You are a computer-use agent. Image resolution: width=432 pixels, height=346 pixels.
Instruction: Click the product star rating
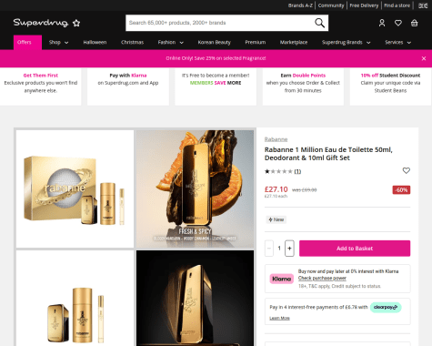pyautogui.click(x=278, y=171)
